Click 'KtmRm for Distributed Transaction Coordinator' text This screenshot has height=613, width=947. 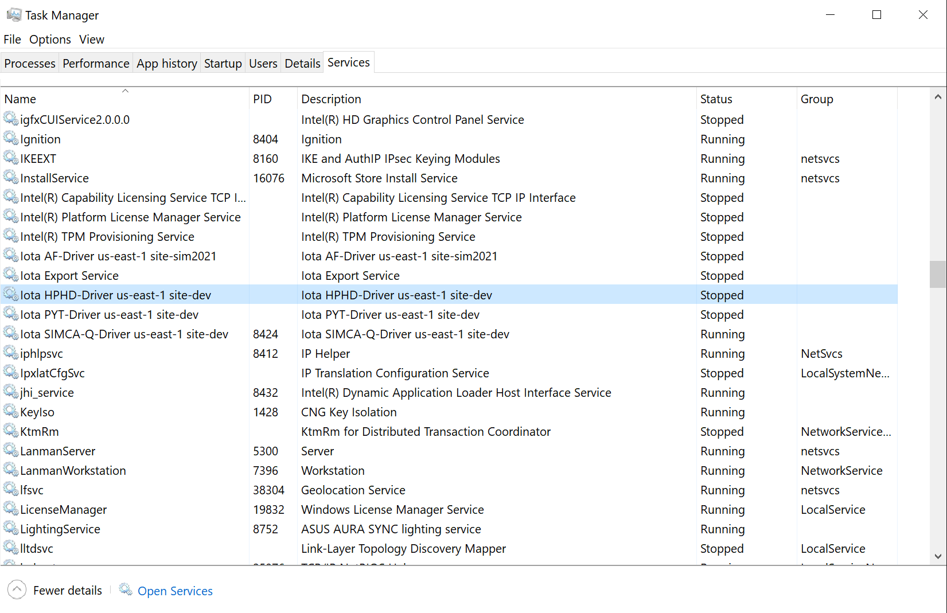(426, 432)
